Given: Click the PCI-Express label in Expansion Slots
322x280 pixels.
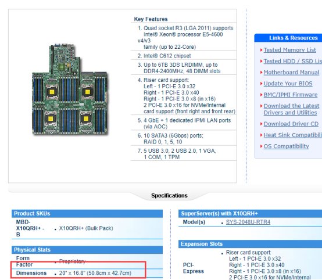Looking at the screenshot, I should pos(193,268).
